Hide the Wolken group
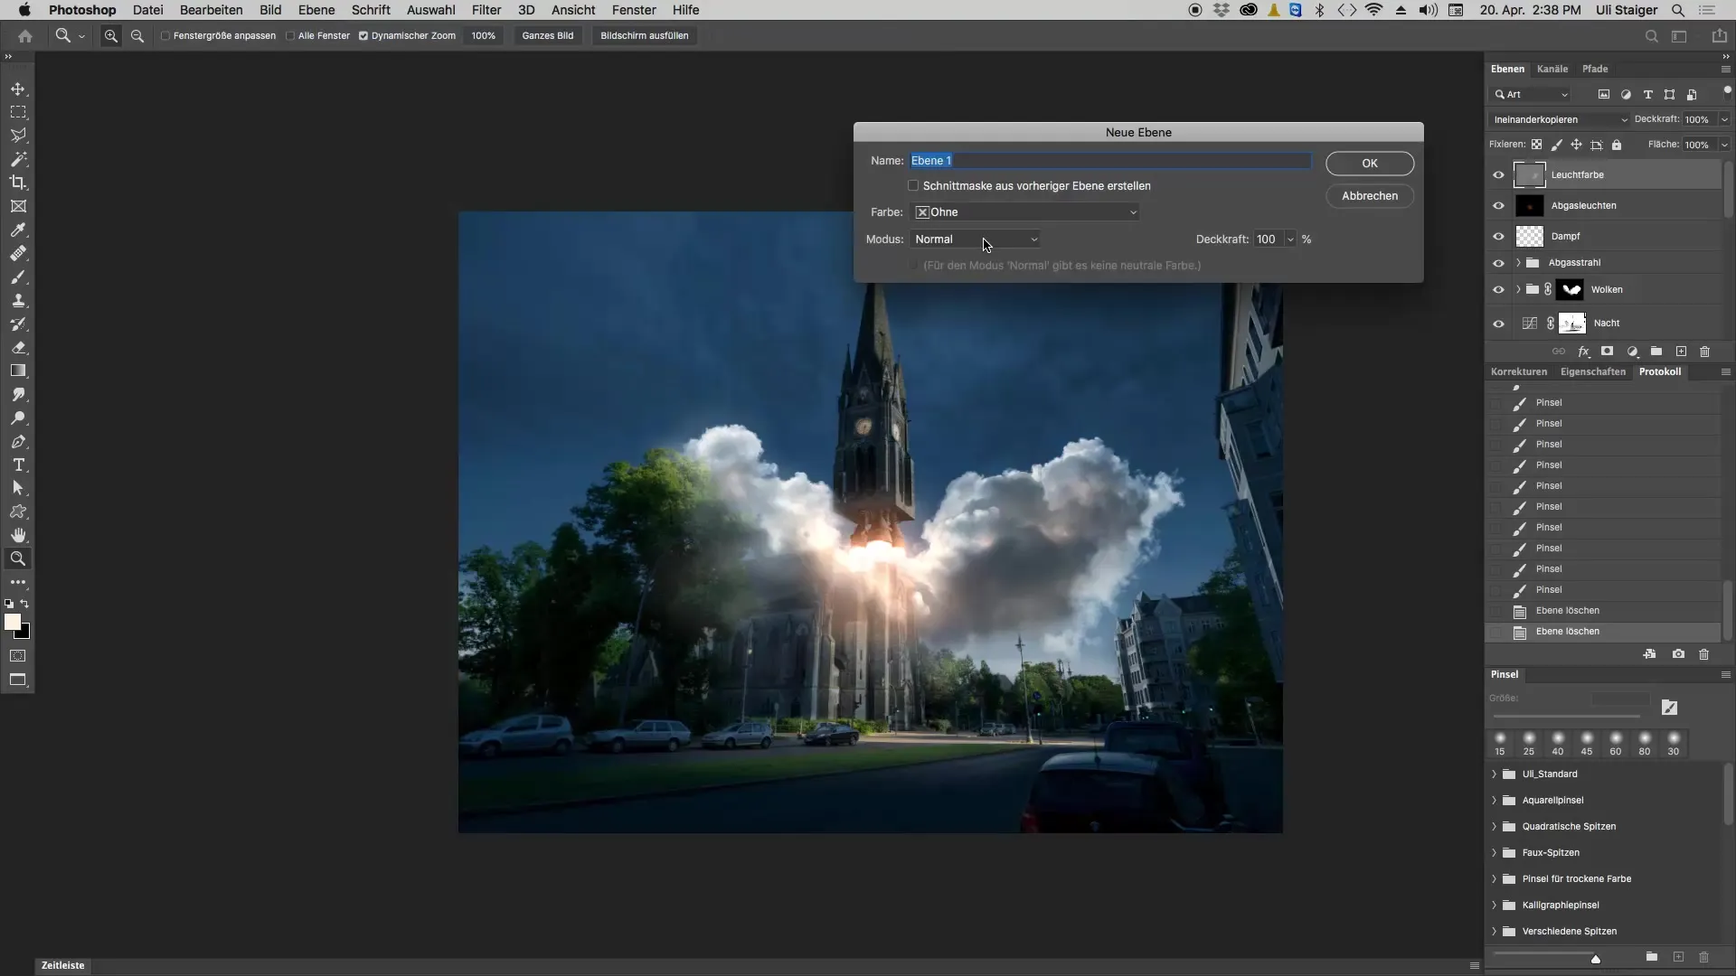Viewport: 1736px width, 976px height. click(x=1498, y=290)
